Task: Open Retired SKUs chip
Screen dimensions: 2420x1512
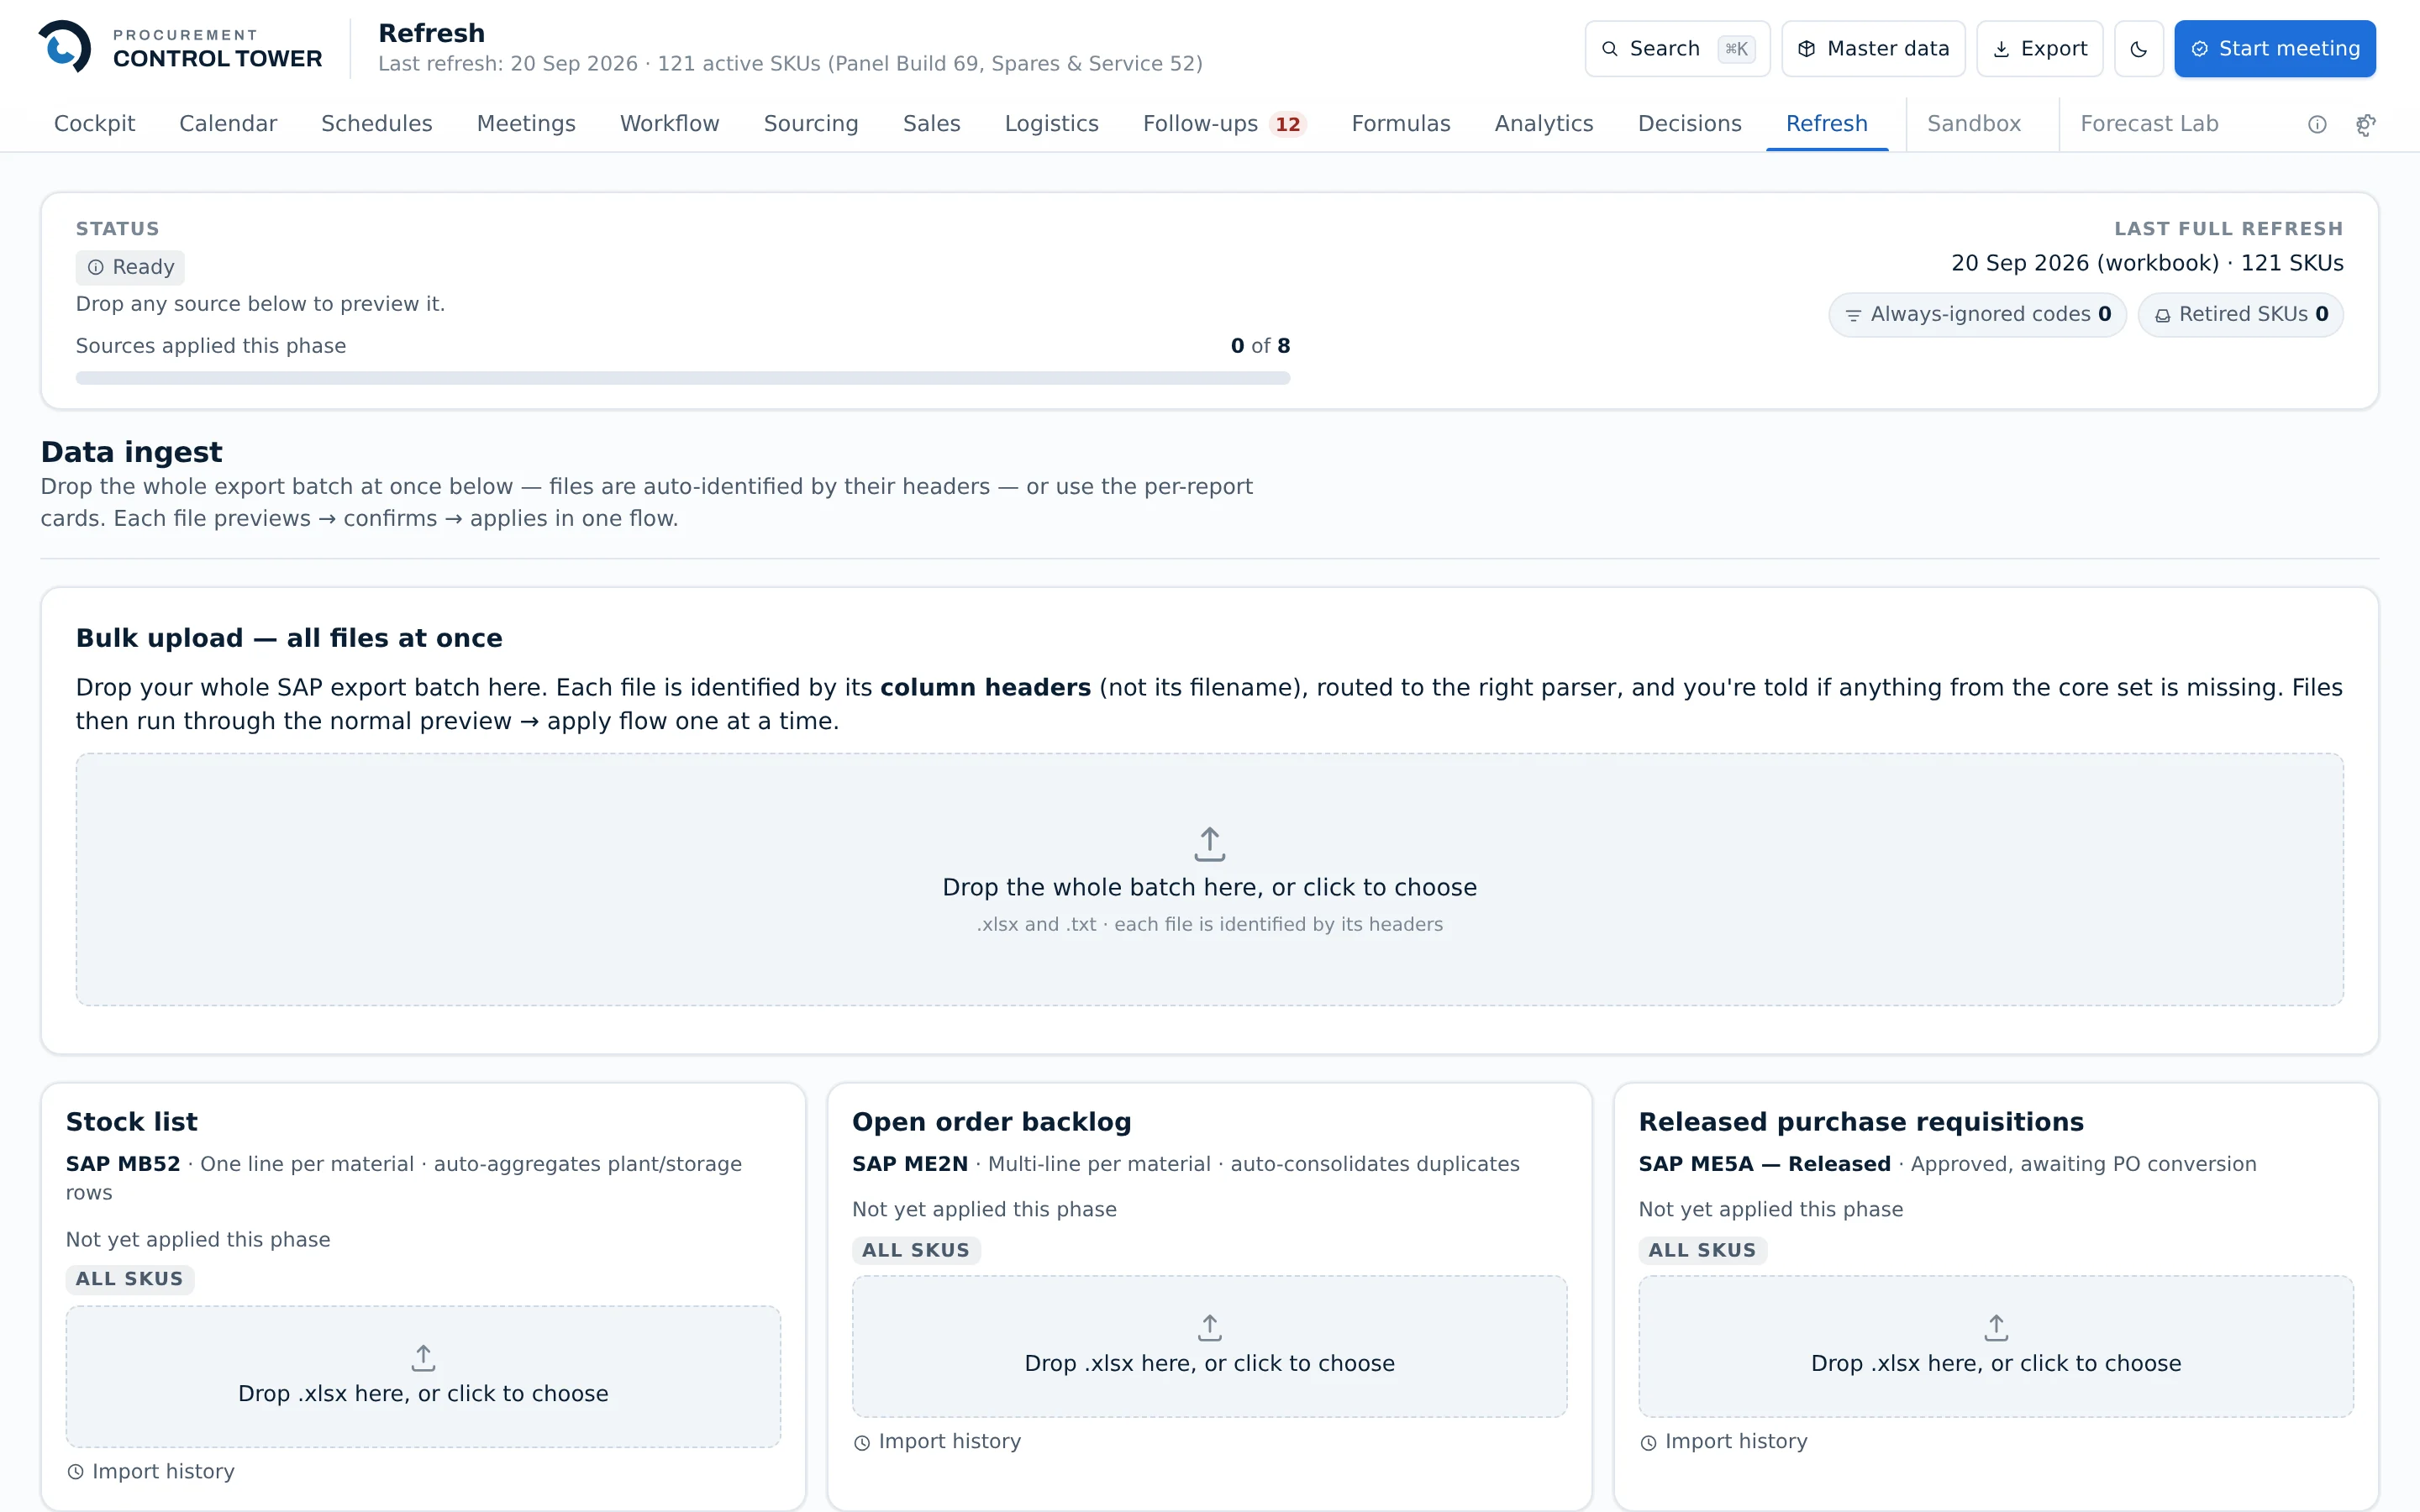Action: point(2240,315)
